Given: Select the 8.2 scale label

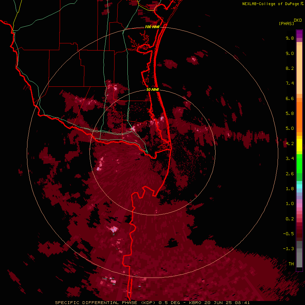Looking at the screenshot, I should click(x=290, y=68).
